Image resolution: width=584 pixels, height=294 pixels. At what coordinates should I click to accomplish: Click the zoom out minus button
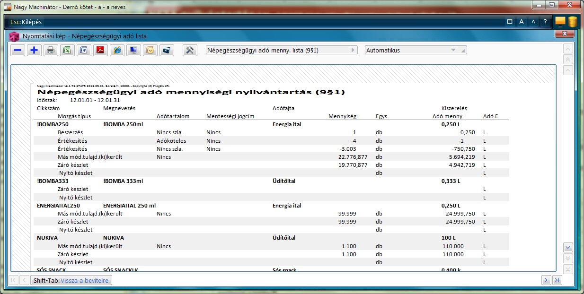(18, 51)
